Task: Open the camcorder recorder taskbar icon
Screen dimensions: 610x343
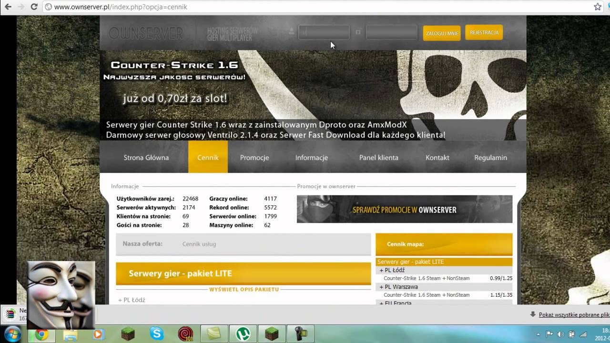Action: [x=301, y=334]
